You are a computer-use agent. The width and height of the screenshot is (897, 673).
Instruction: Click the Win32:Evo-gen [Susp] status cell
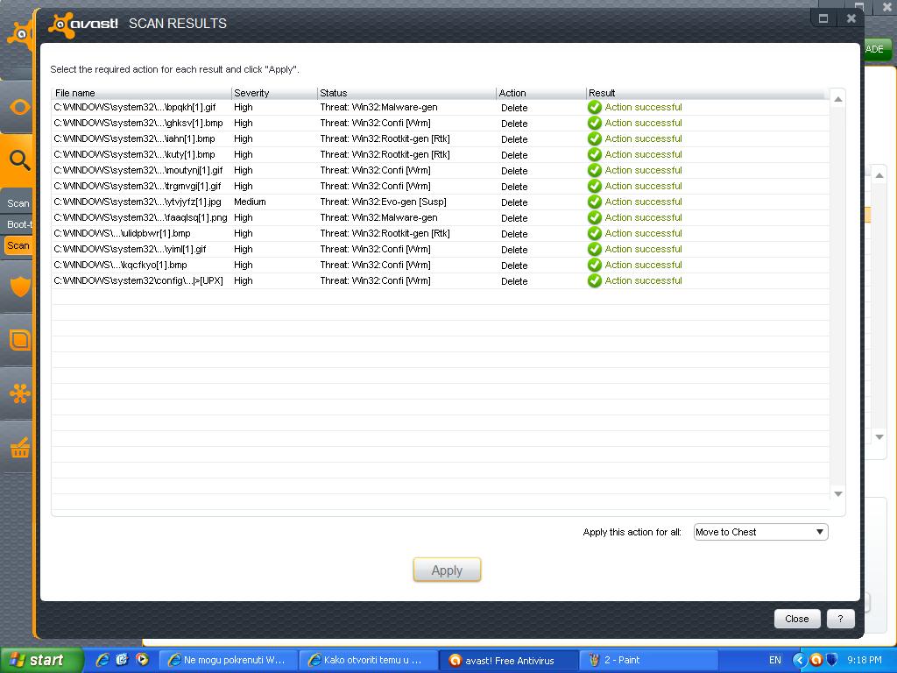[x=384, y=202]
